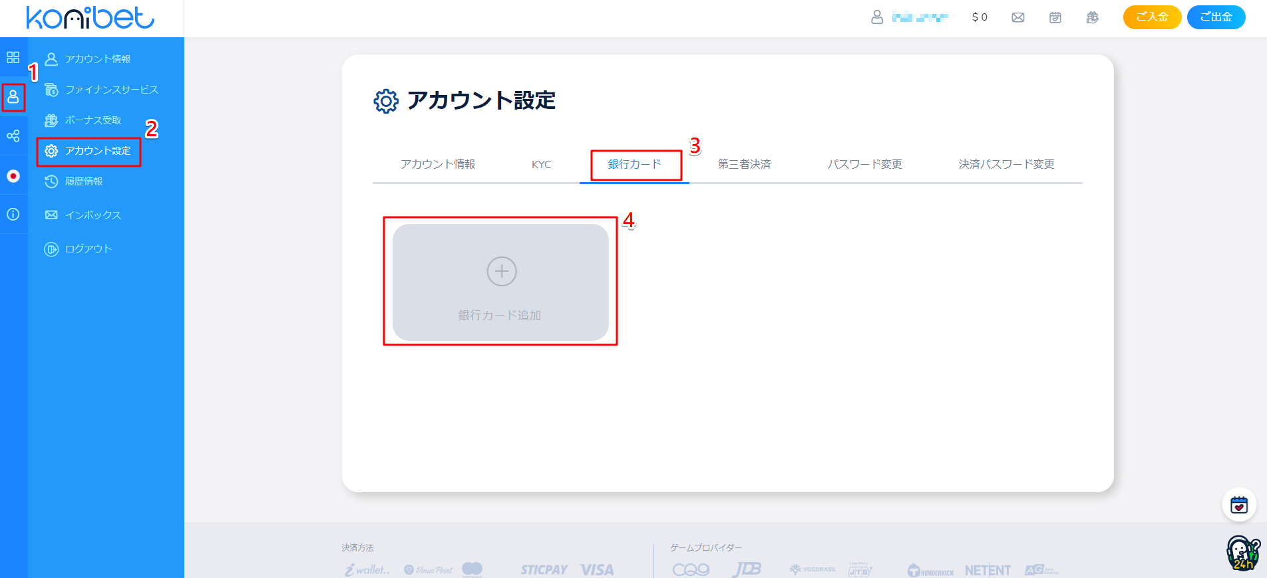Open the gift bonus icon in header
The image size is (1267, 578).
pyautogui.click(x=1093, y=17)
